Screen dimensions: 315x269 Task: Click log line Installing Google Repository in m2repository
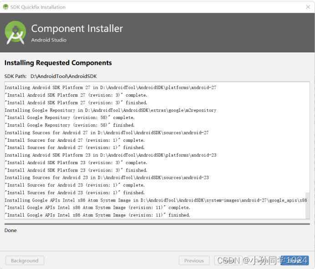tap(111, 110)
